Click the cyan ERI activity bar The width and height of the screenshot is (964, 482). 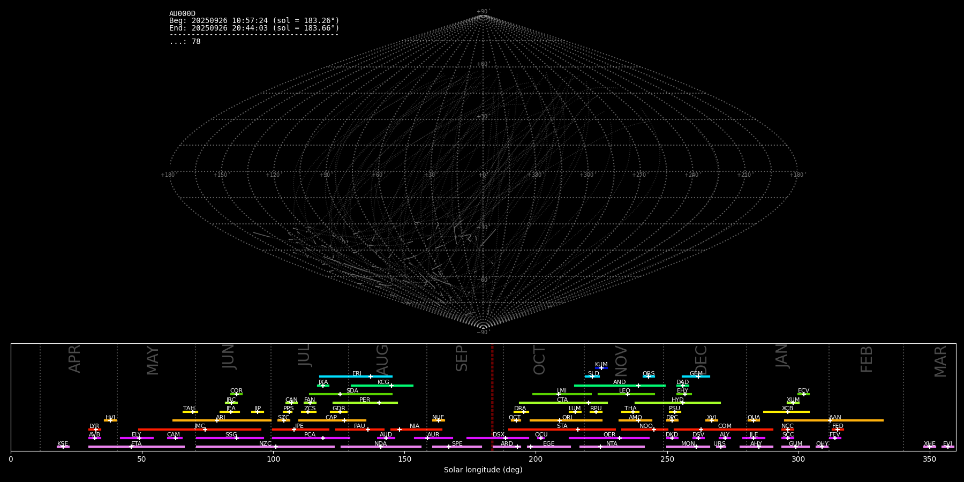[x=356, y=376]
